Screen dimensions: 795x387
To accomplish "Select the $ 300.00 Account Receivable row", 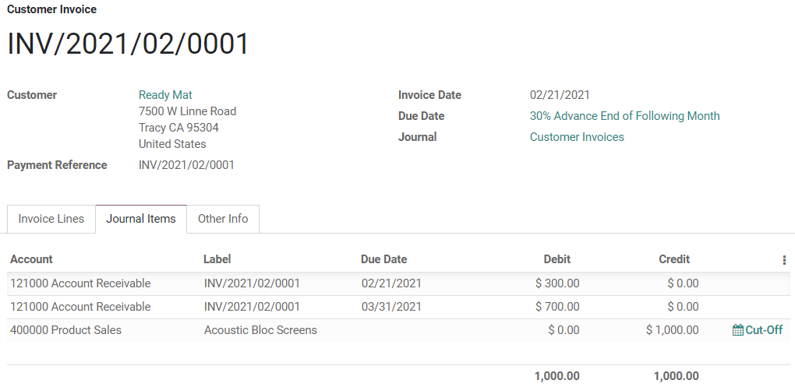I will (x=80, y=283).
